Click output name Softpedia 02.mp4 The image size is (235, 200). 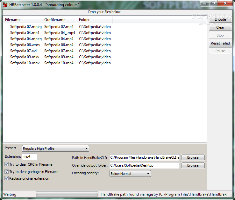59,27
